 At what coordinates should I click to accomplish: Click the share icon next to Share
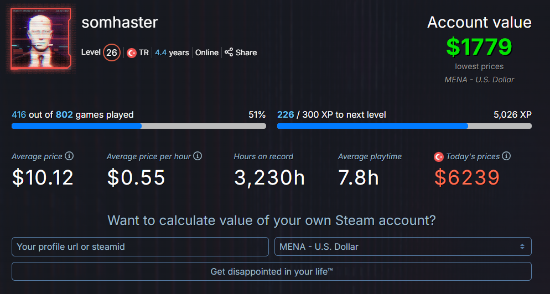229,52
